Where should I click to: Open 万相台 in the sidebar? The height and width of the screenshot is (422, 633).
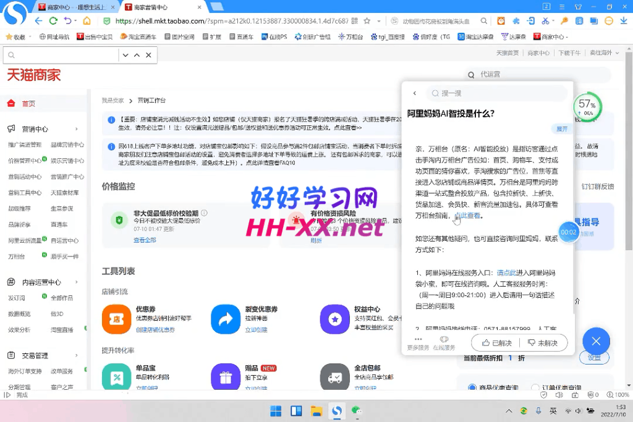[x=17, y=256]
